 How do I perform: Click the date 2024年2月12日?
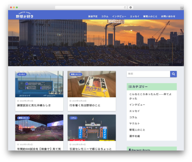coord(26,101)
